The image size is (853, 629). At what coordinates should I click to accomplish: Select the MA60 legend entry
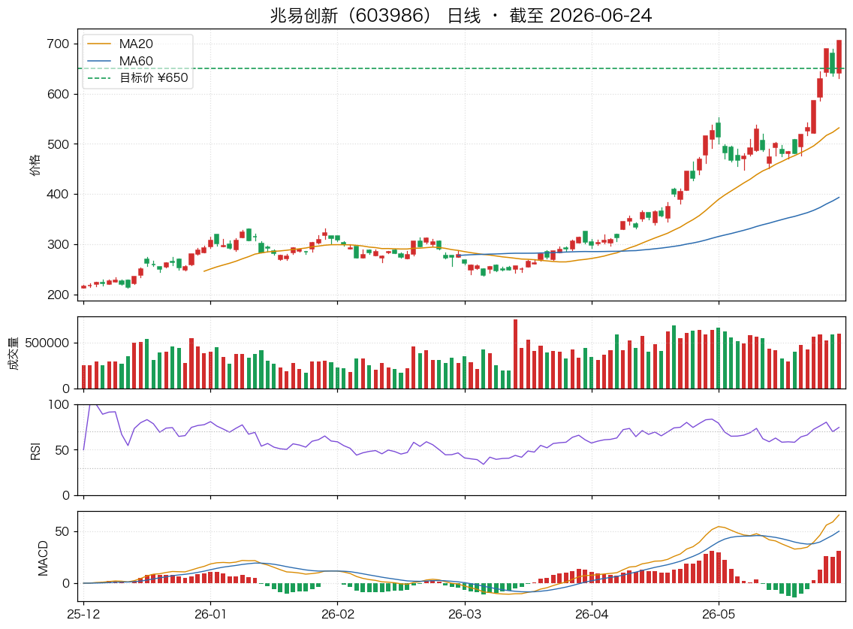click(x=120, y=61)
